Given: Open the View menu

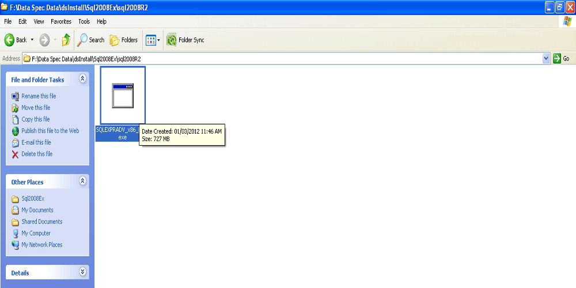Looking at the screenshot, I should pos(39,22).
